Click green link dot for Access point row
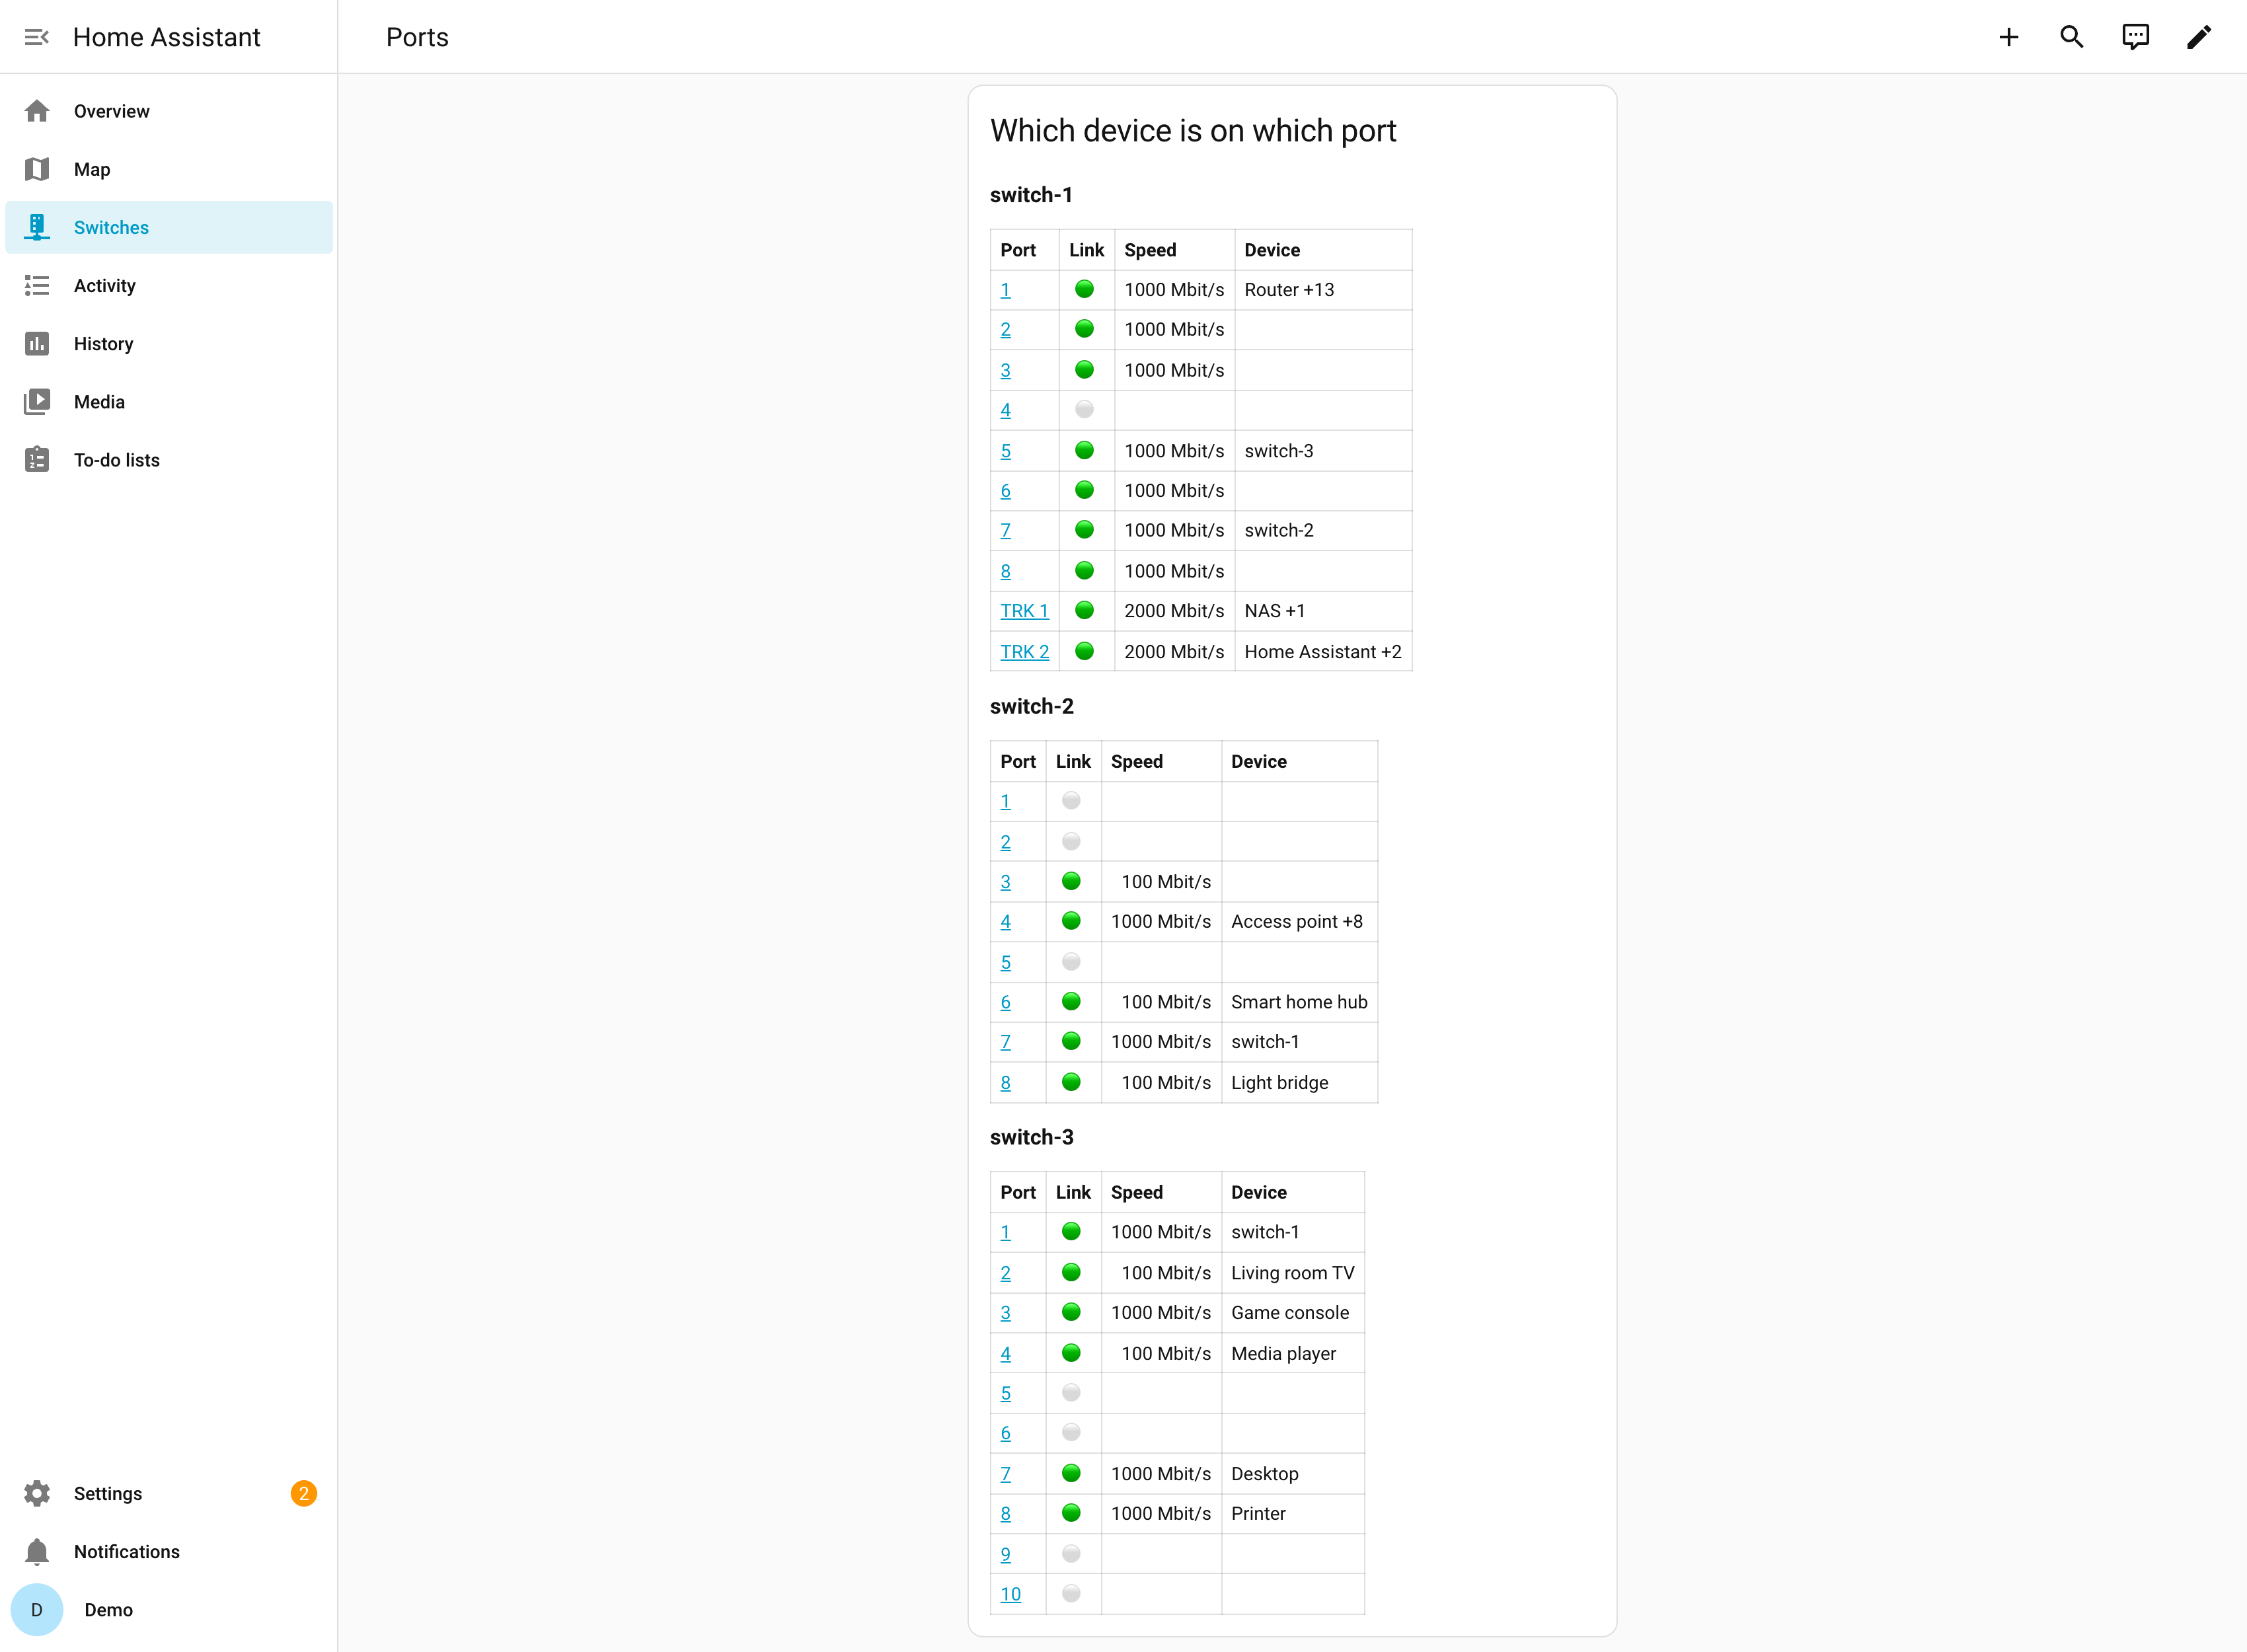This screenshot has height=1652, width=2247. coord(1071,921)
